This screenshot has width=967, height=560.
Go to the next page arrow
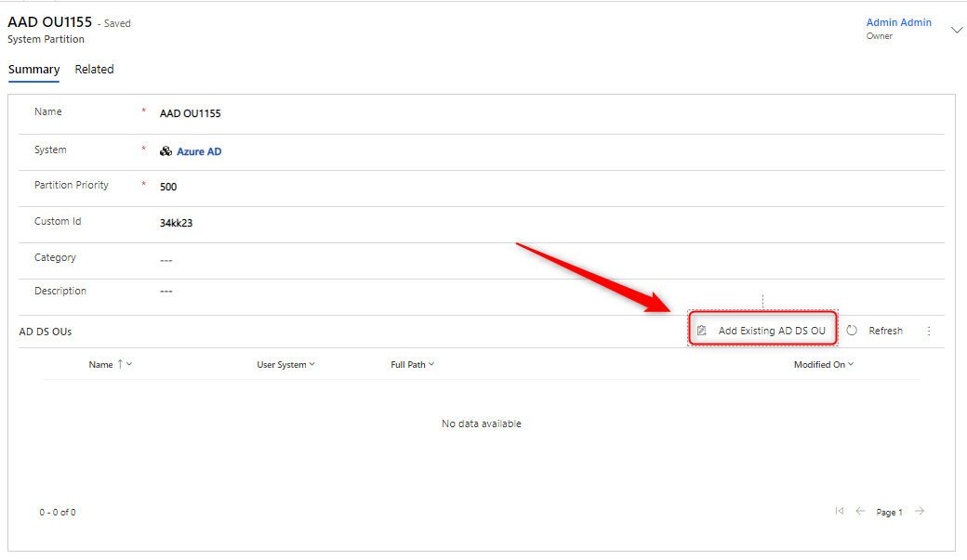920,511
